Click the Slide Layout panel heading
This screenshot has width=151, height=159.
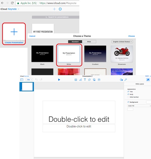140,84
